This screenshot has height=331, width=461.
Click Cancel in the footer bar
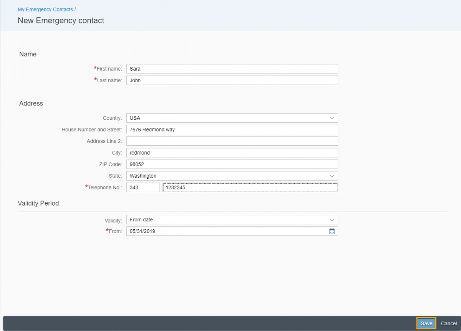[449, 323]
